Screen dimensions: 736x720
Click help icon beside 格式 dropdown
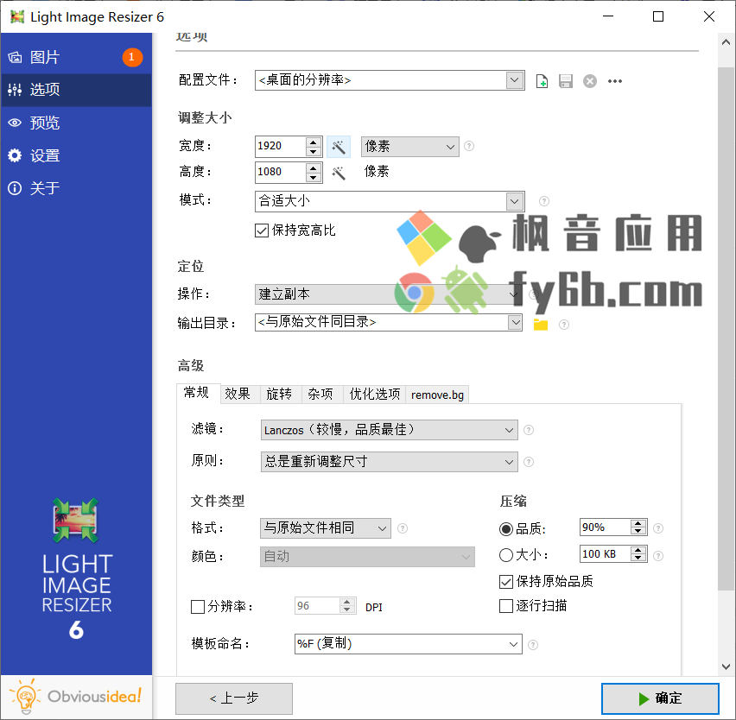coord(403,528)
